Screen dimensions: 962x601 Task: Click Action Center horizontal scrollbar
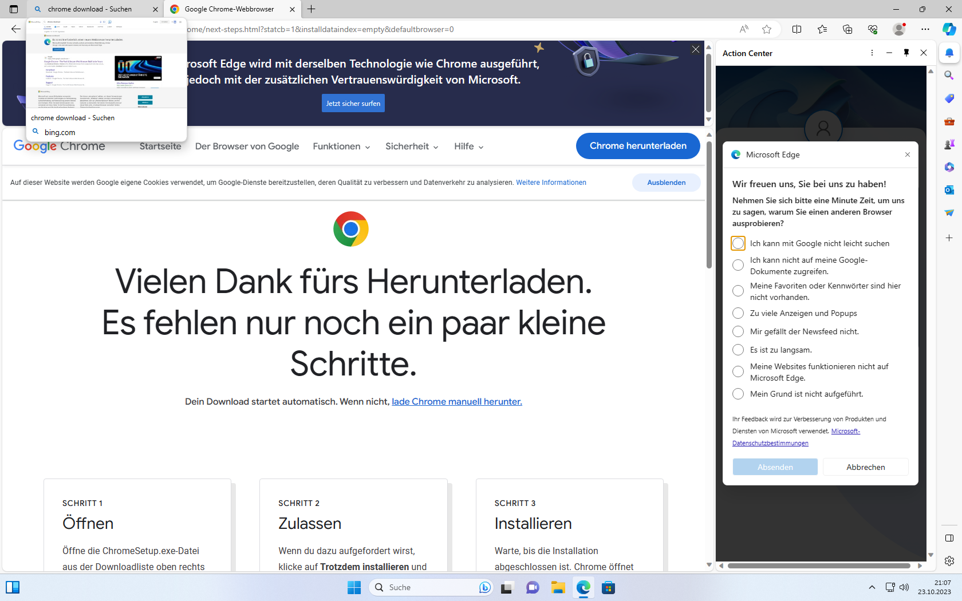pos(819,566)
